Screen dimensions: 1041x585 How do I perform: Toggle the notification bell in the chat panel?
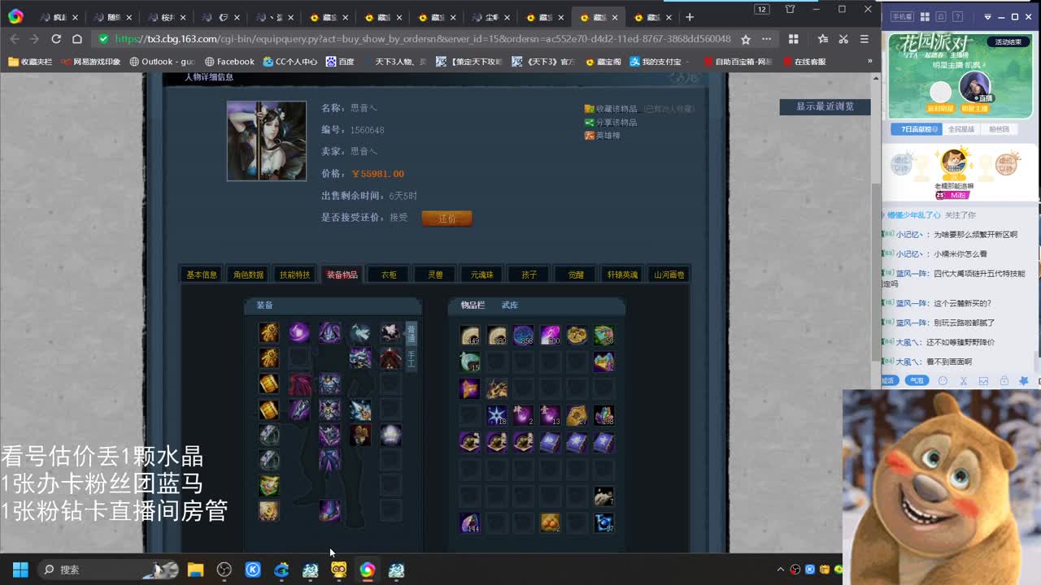1004,380
